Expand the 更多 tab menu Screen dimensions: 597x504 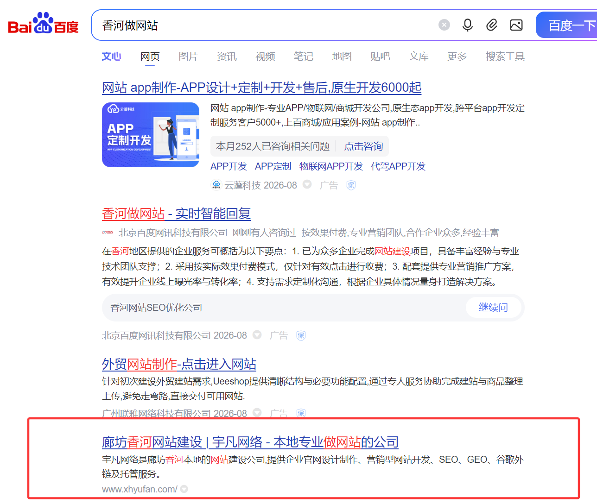coord(457,57)
